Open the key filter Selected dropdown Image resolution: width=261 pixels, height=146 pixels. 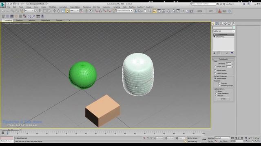tap(222, 138)
